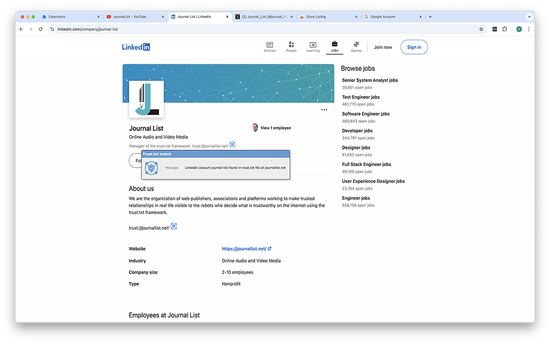550x344 pixels.
Task: Close the Store Listing tab
Action: [356, 17]
